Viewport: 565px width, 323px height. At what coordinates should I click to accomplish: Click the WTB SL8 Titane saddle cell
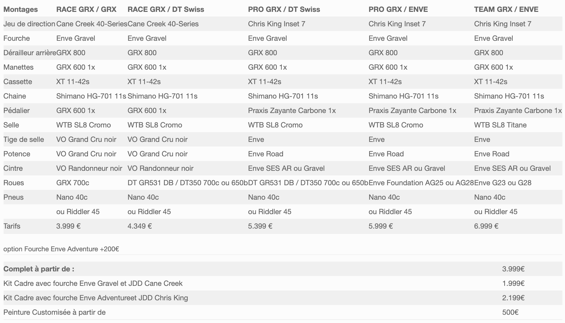(500, 125)
